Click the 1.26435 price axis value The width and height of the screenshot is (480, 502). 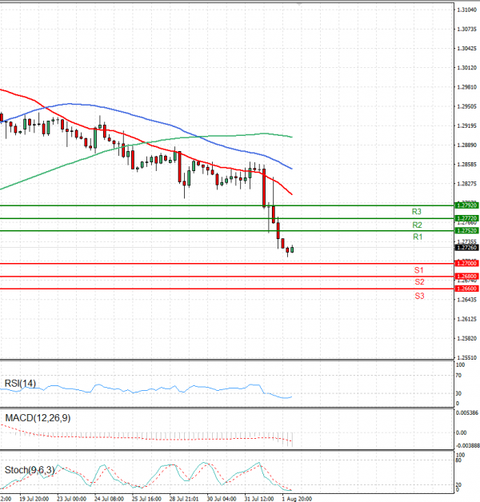coord(467,300)
